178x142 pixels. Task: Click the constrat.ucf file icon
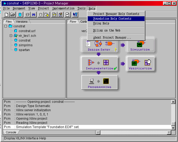(x=16, y=31)
